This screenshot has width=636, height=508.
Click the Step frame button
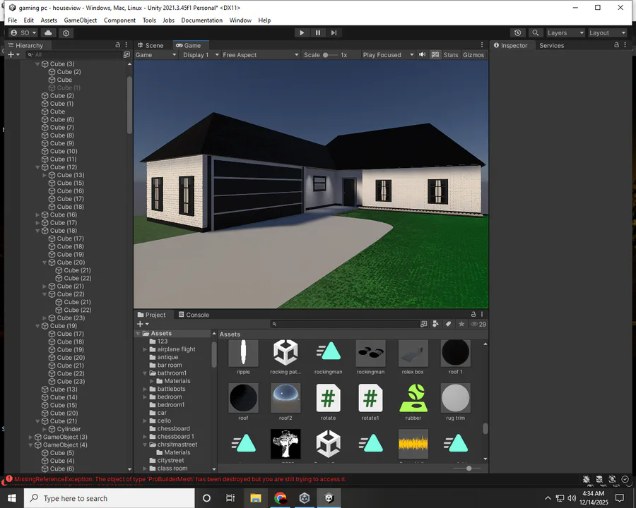tap(334, 33)
